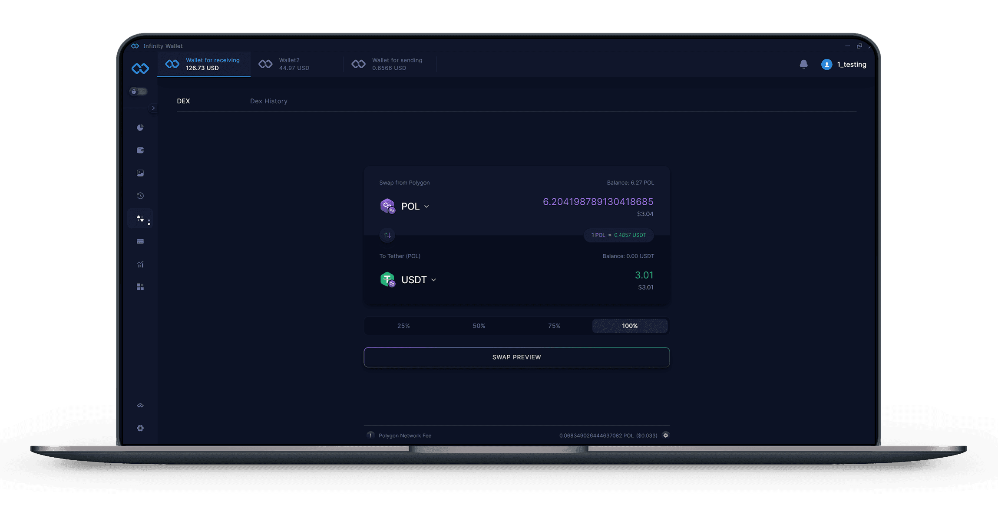Click the wave icon near sidebar bottom
Image resolution: width=998 pixels, height=521 pixels.
pyautogui.click(x=140, y=406)
